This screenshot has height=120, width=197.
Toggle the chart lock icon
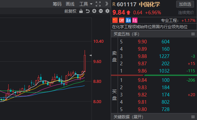(x=81, y=11)
